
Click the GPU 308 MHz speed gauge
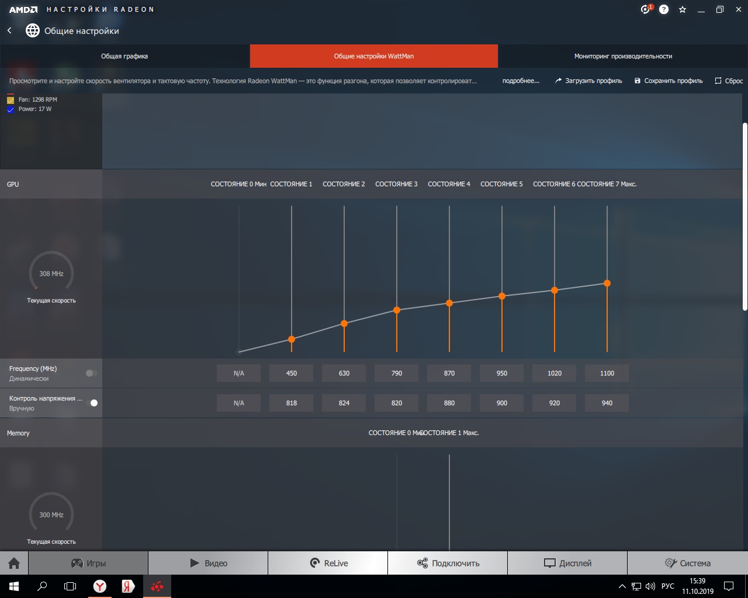click(51, 273)
